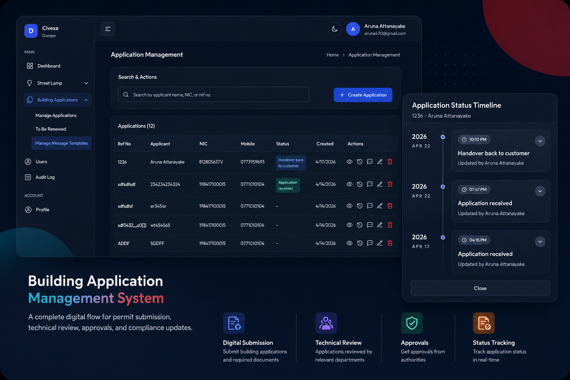Viewport: 570px width, 380px height.
Task: Open message icon for sdfsdfsf row
Action: pos(370,206)
